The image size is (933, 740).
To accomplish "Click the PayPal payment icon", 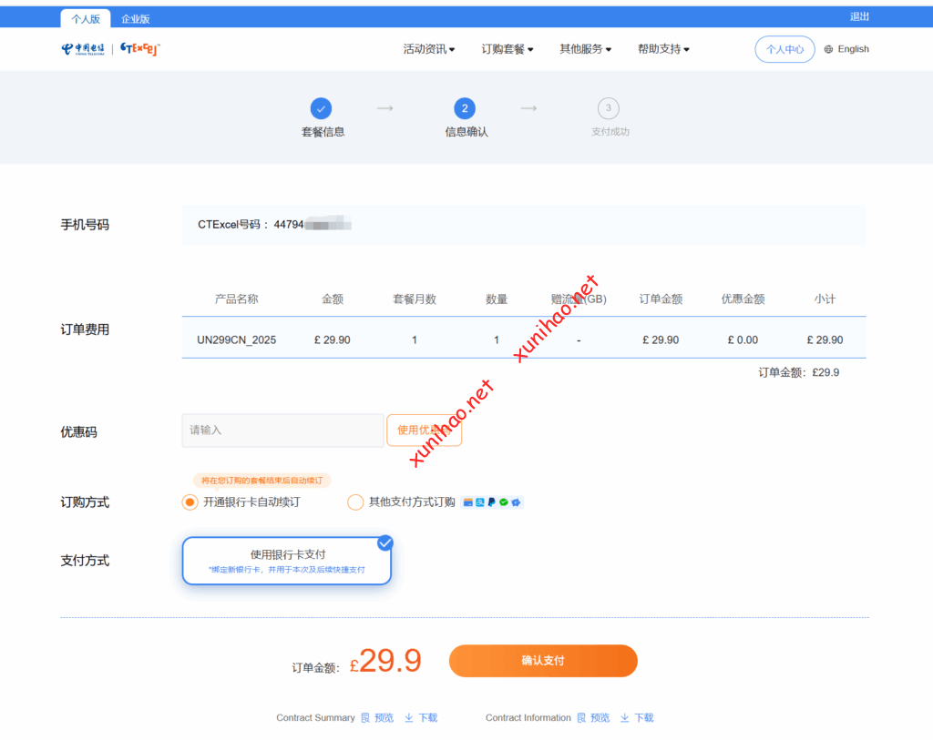I will [491, 502].
